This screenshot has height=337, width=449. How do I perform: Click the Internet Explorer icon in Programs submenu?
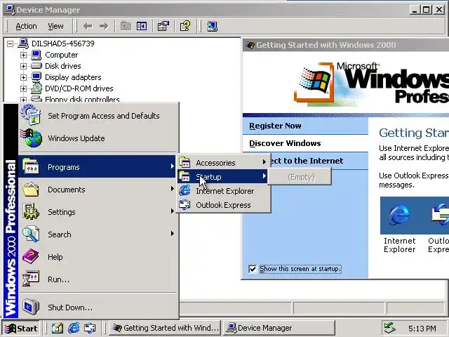click(x=185, y=191)
